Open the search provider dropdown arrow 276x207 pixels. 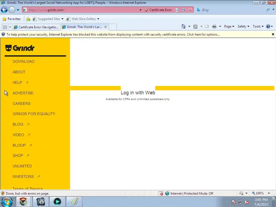pyautogui.click(x=273, y=10)
